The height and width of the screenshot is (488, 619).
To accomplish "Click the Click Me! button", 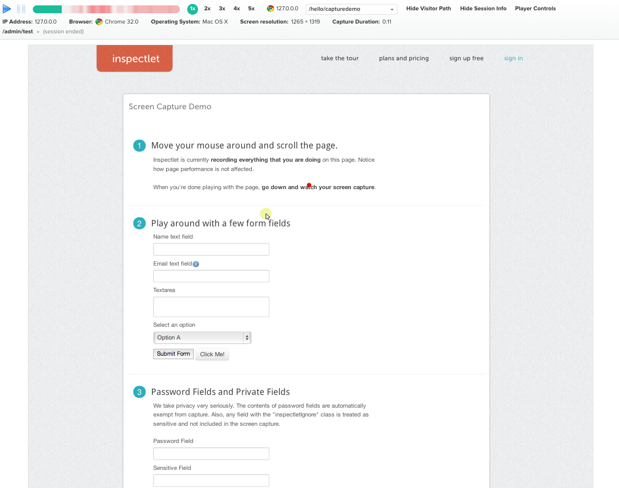I will click(x=212, y=354).
